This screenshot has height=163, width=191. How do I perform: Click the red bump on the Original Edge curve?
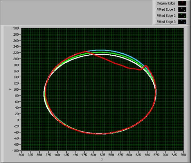(145, 66)
